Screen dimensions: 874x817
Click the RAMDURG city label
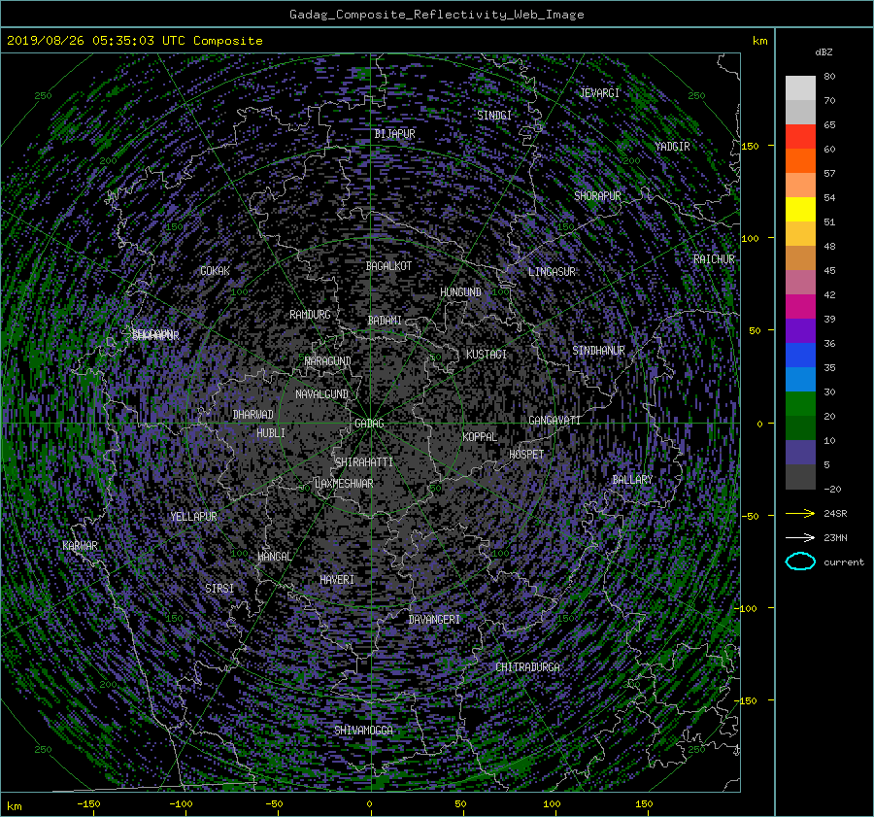coord(310,315)
